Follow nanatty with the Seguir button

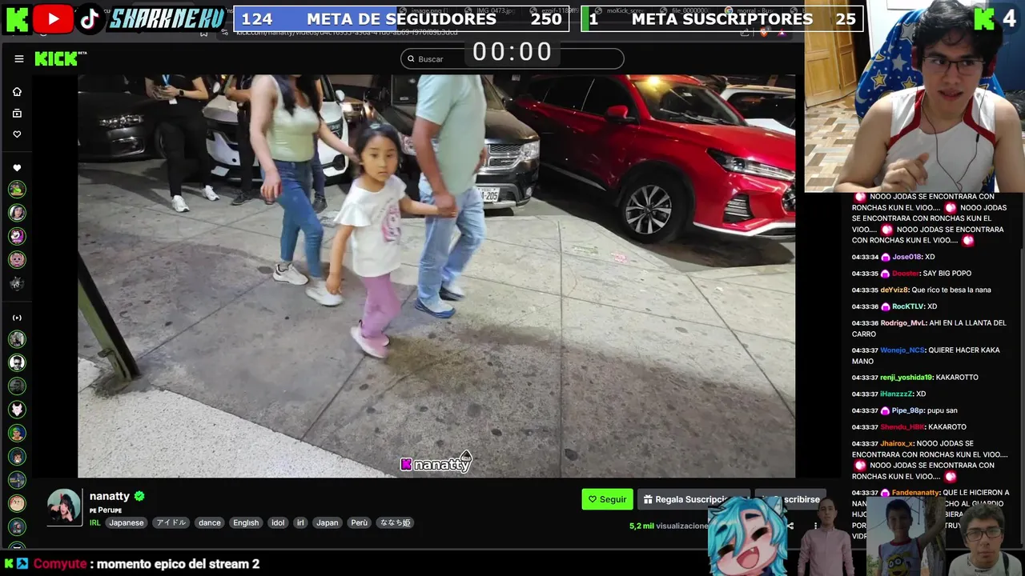607,499
